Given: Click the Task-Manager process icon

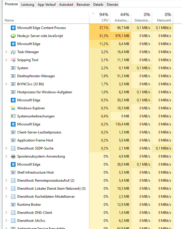Looking at the screenshot, I should 13,52.
